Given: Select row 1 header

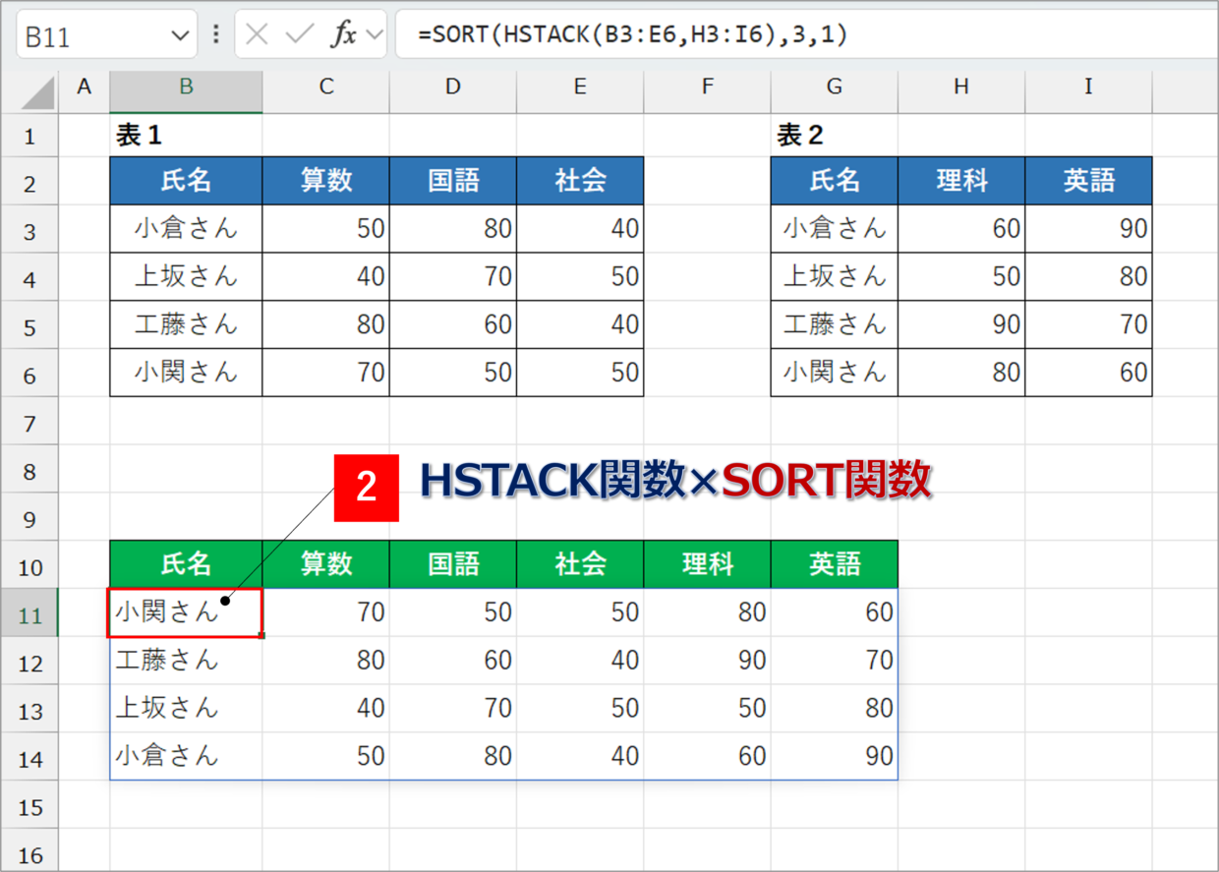Looking at the screenshot, I should click(29, 136).
